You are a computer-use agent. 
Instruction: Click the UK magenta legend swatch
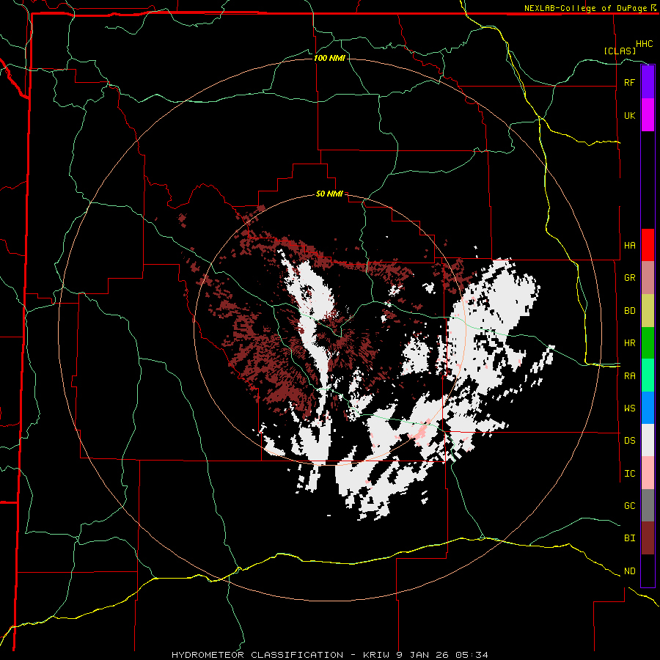point(648,115)
